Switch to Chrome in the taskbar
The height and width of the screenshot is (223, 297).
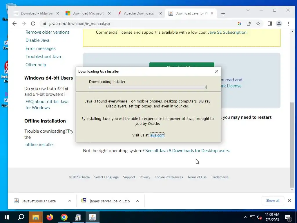pyautogui.click(x=64, y=217)
